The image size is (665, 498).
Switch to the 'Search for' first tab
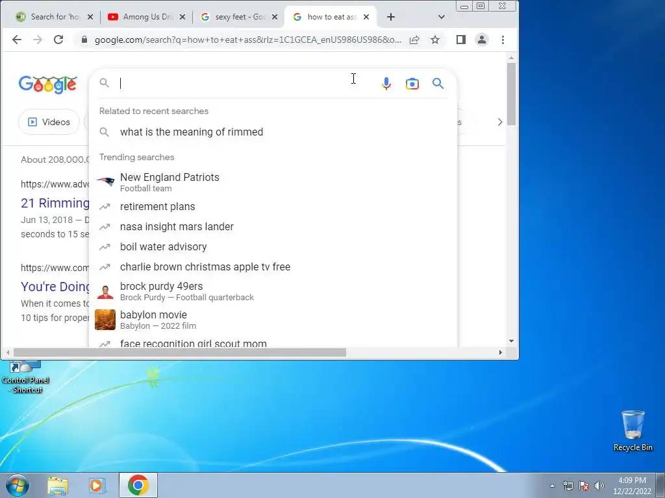[55, 17]
